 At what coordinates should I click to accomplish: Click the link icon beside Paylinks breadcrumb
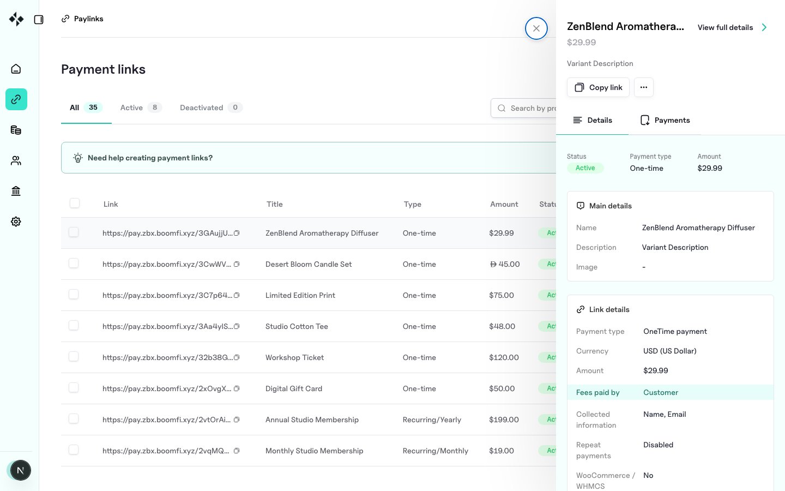tap(65, 19)
